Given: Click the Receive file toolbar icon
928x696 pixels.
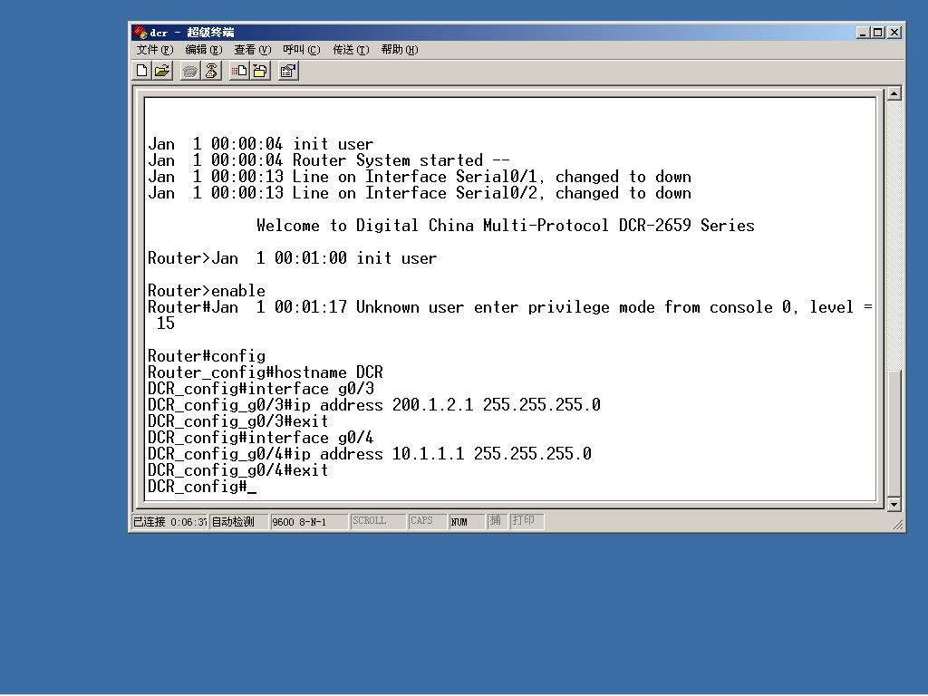Looking at the screenshot, I should (x=260, y=71).
